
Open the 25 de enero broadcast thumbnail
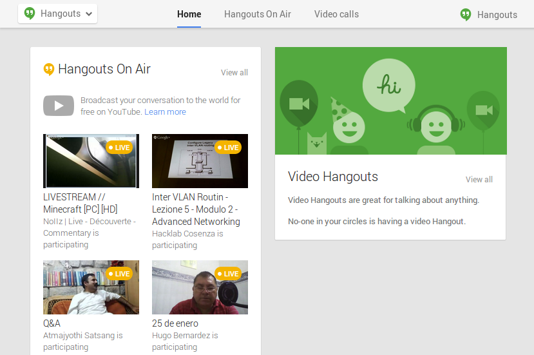[x=200, y=287]
